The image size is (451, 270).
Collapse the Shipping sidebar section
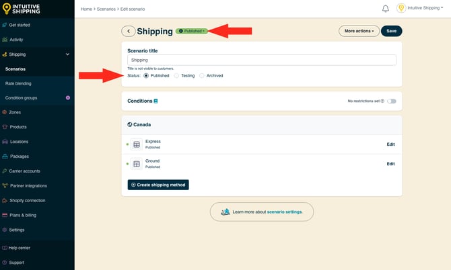pos(67,54)
